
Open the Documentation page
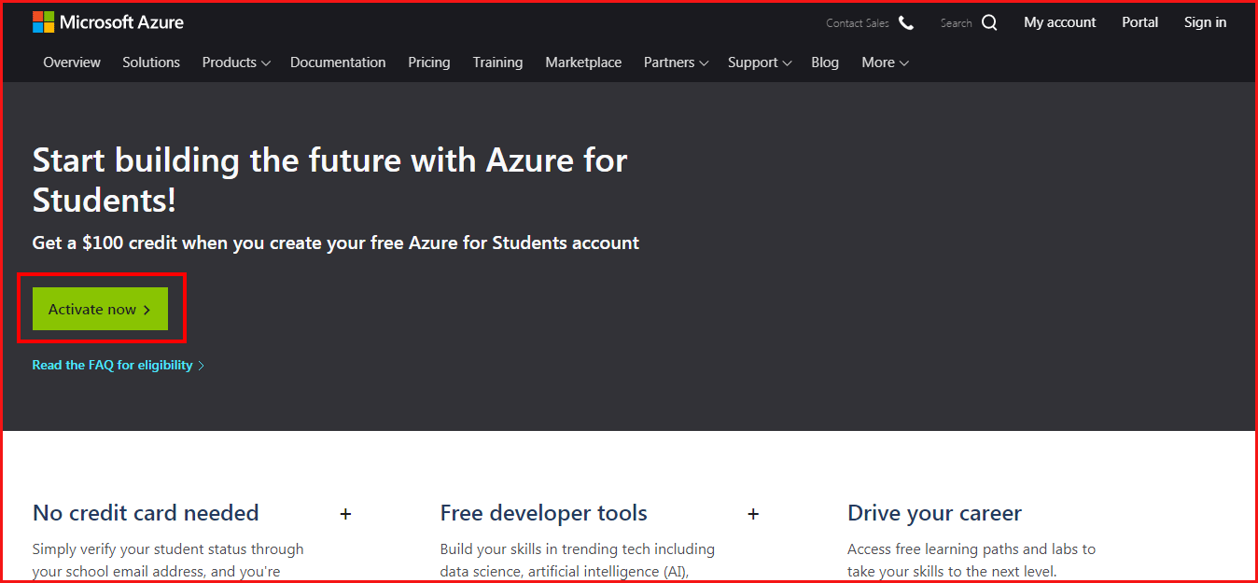click(x=338, y=62)
